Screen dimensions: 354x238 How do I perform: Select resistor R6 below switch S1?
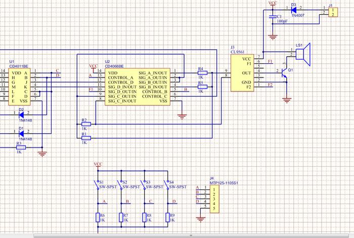tap(98, 217)
